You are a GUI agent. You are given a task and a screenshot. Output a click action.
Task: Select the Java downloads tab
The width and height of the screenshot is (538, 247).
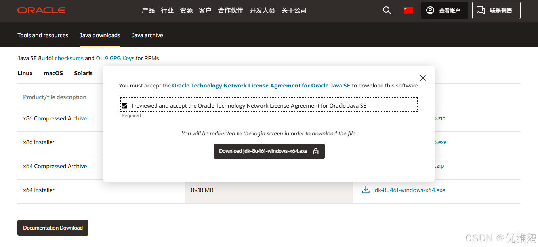coord(100,35)
